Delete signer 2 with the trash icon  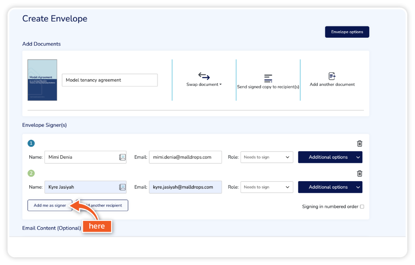(x=359, y=173)
